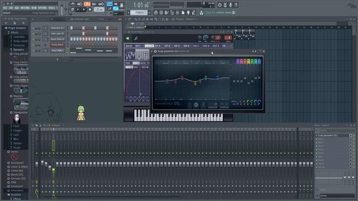Viewport: 358px width, 201px height.
Task: Click the stop button in transport
Action: pyautogui.click(x=84, y=9)
